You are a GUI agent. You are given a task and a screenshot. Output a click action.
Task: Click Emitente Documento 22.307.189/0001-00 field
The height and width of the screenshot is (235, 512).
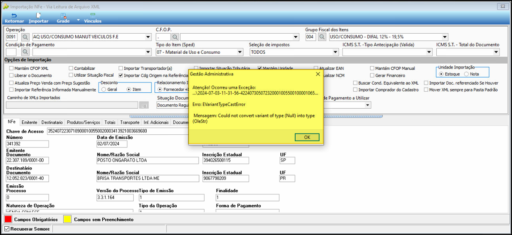point(27,160)
